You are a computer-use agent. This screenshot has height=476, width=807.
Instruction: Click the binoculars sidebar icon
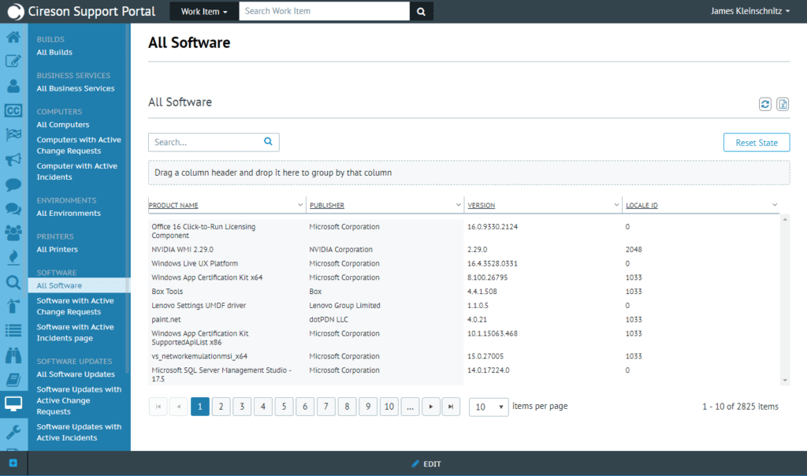pos(13,355)
